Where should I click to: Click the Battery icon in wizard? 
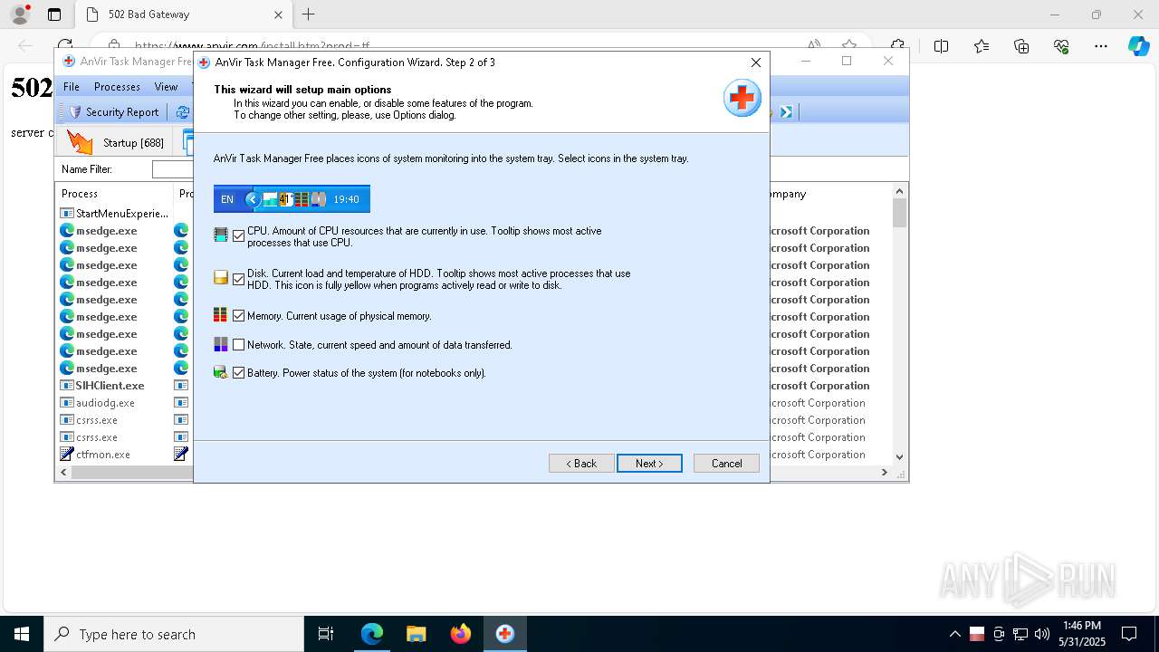221,372
